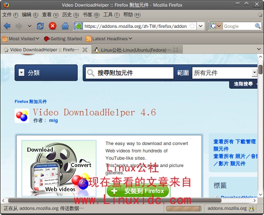Click the status bar padlock security icon

pyautogui.click(x=252, y=208)
